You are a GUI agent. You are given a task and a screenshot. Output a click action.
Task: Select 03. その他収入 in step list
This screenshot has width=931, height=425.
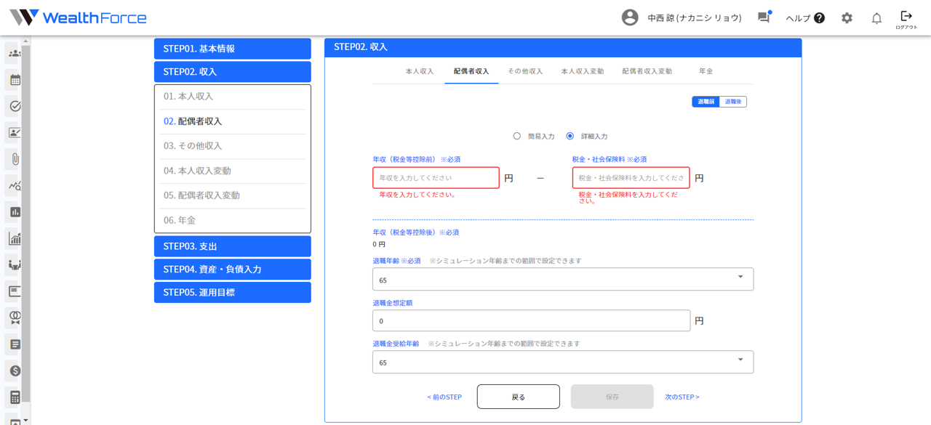(x=233, y=146)
